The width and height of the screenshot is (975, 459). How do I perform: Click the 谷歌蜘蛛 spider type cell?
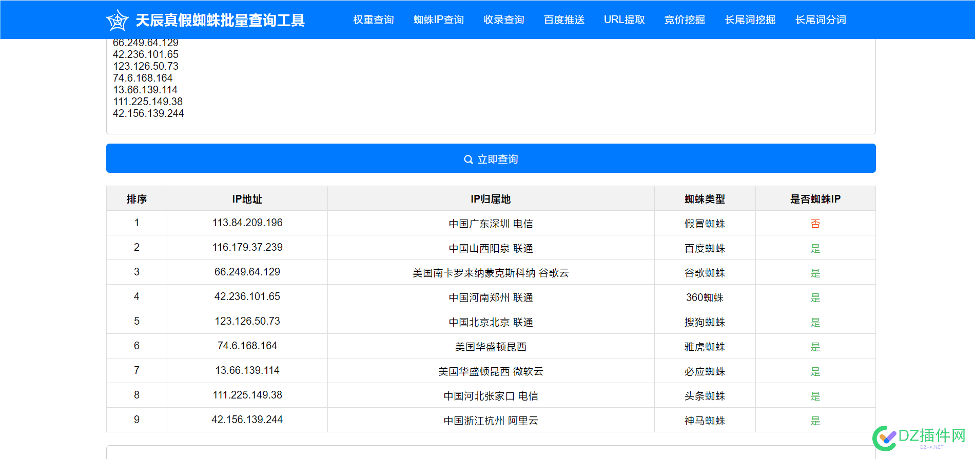705,273
